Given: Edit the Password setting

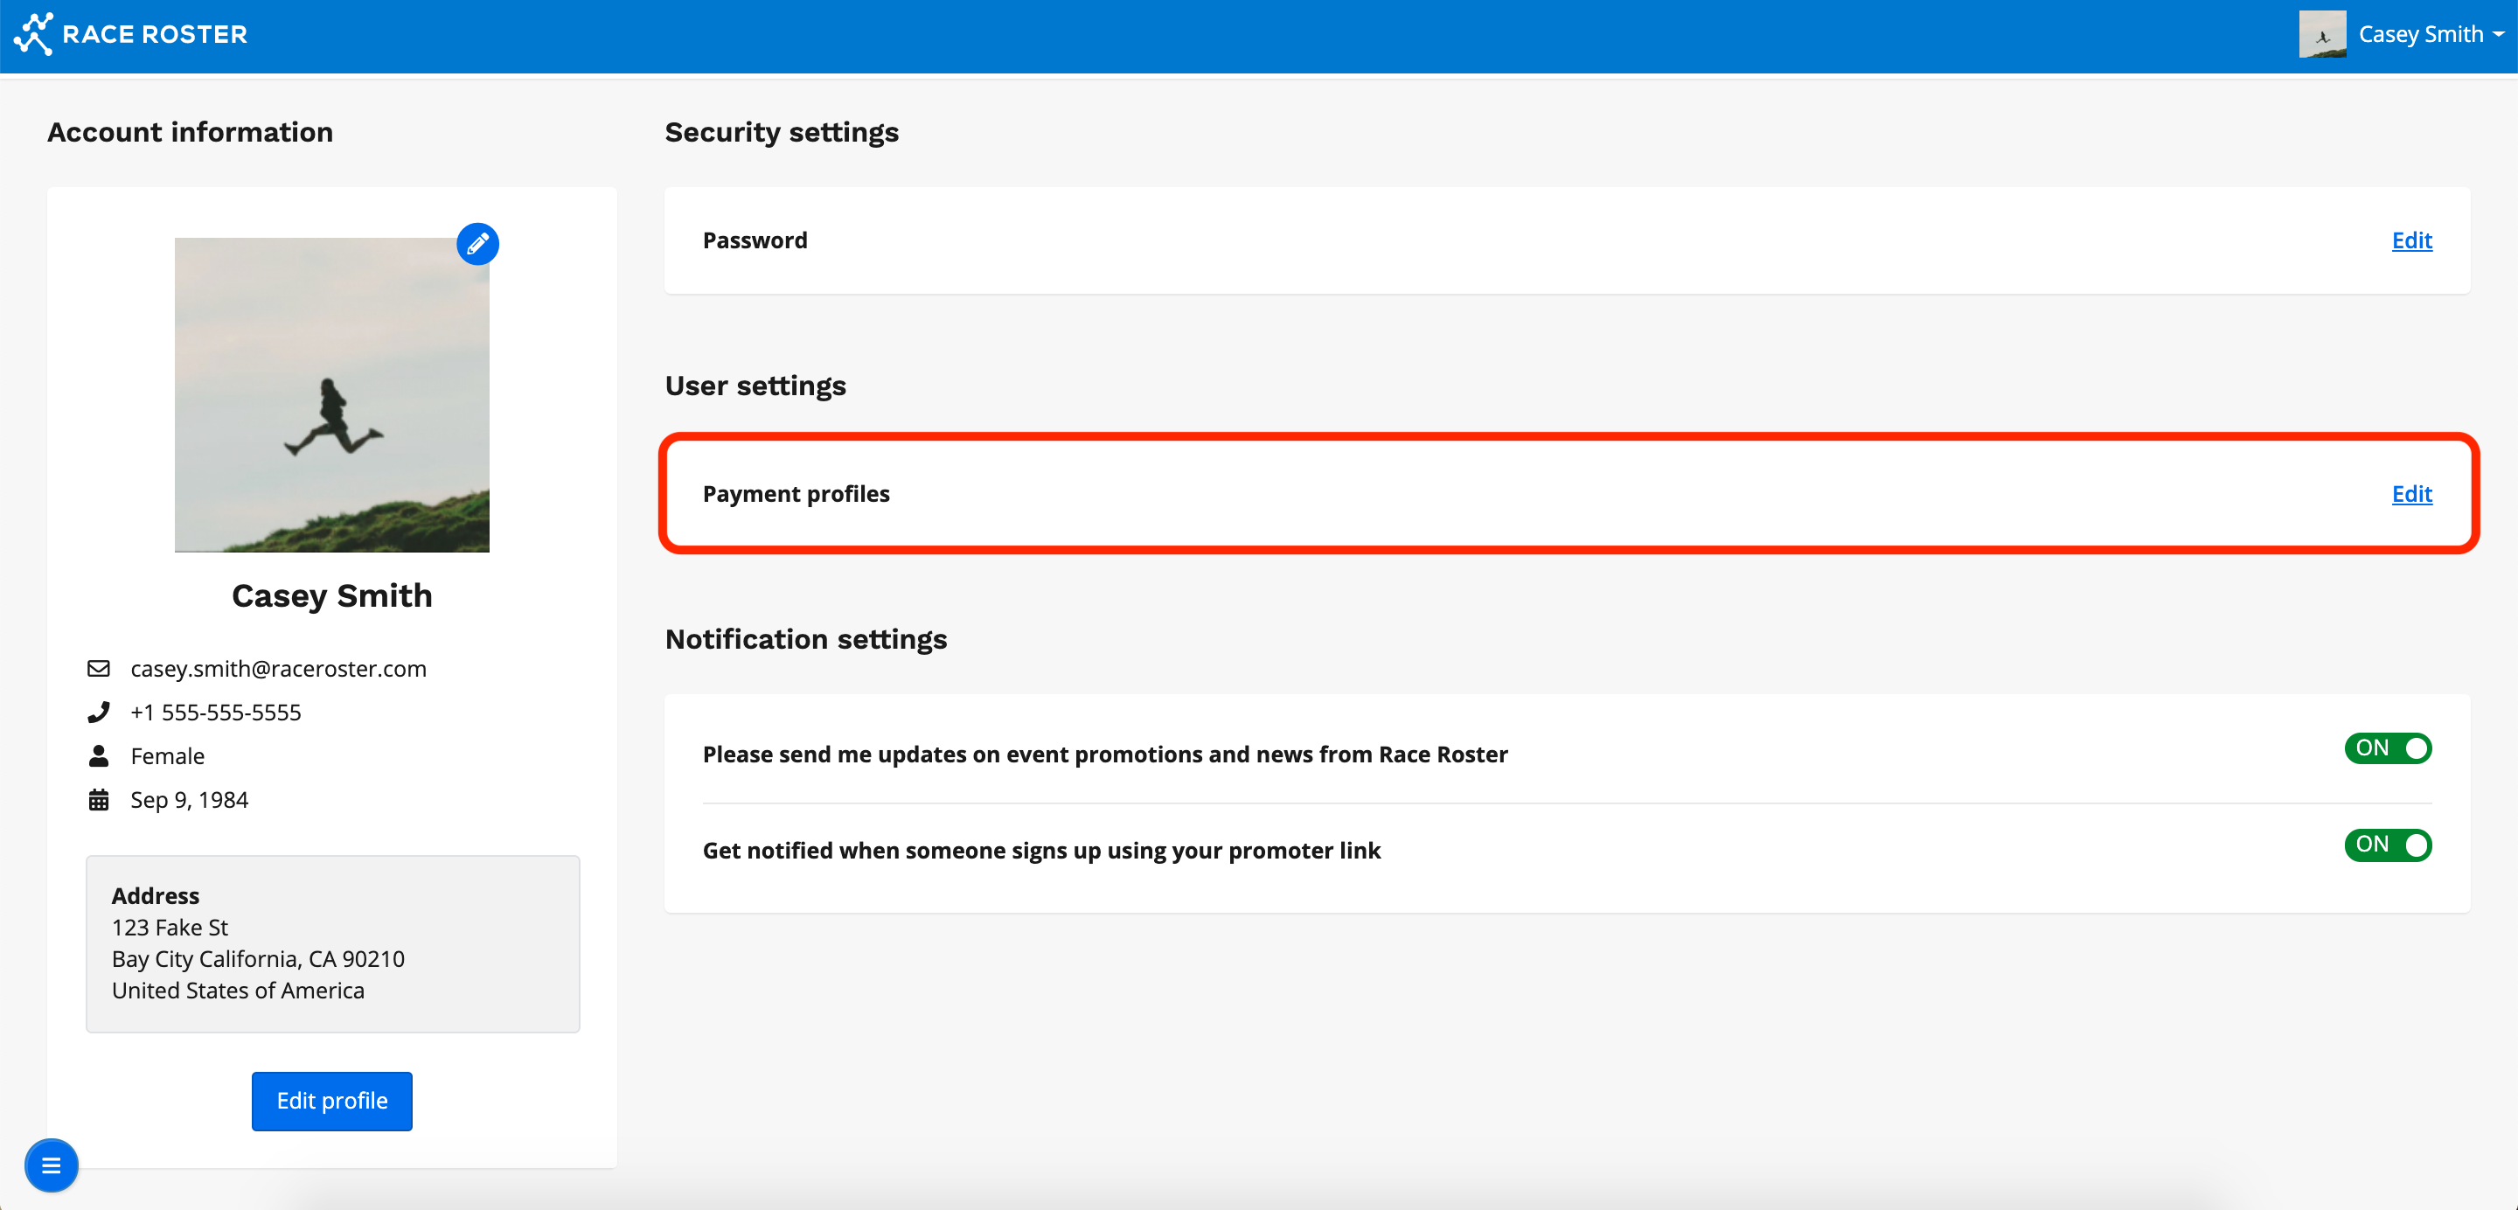Looking at the screenshot, I should tap(2410, 240).
